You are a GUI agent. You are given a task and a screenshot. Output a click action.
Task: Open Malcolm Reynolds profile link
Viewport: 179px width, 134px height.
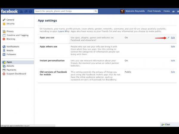[x=135, y=11]
